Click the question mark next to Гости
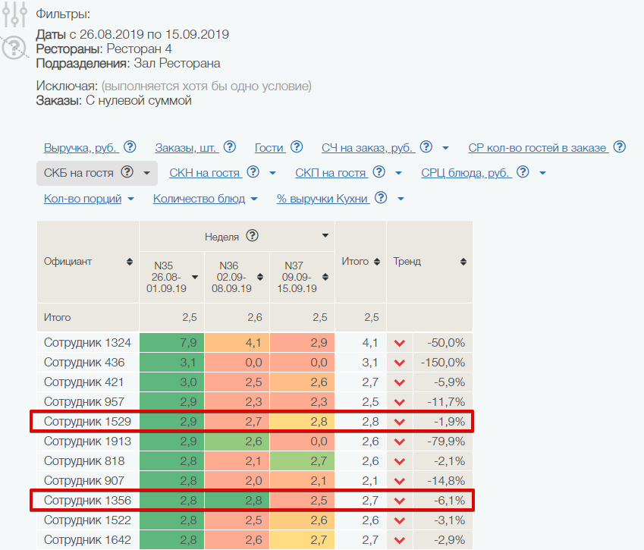 297,147
